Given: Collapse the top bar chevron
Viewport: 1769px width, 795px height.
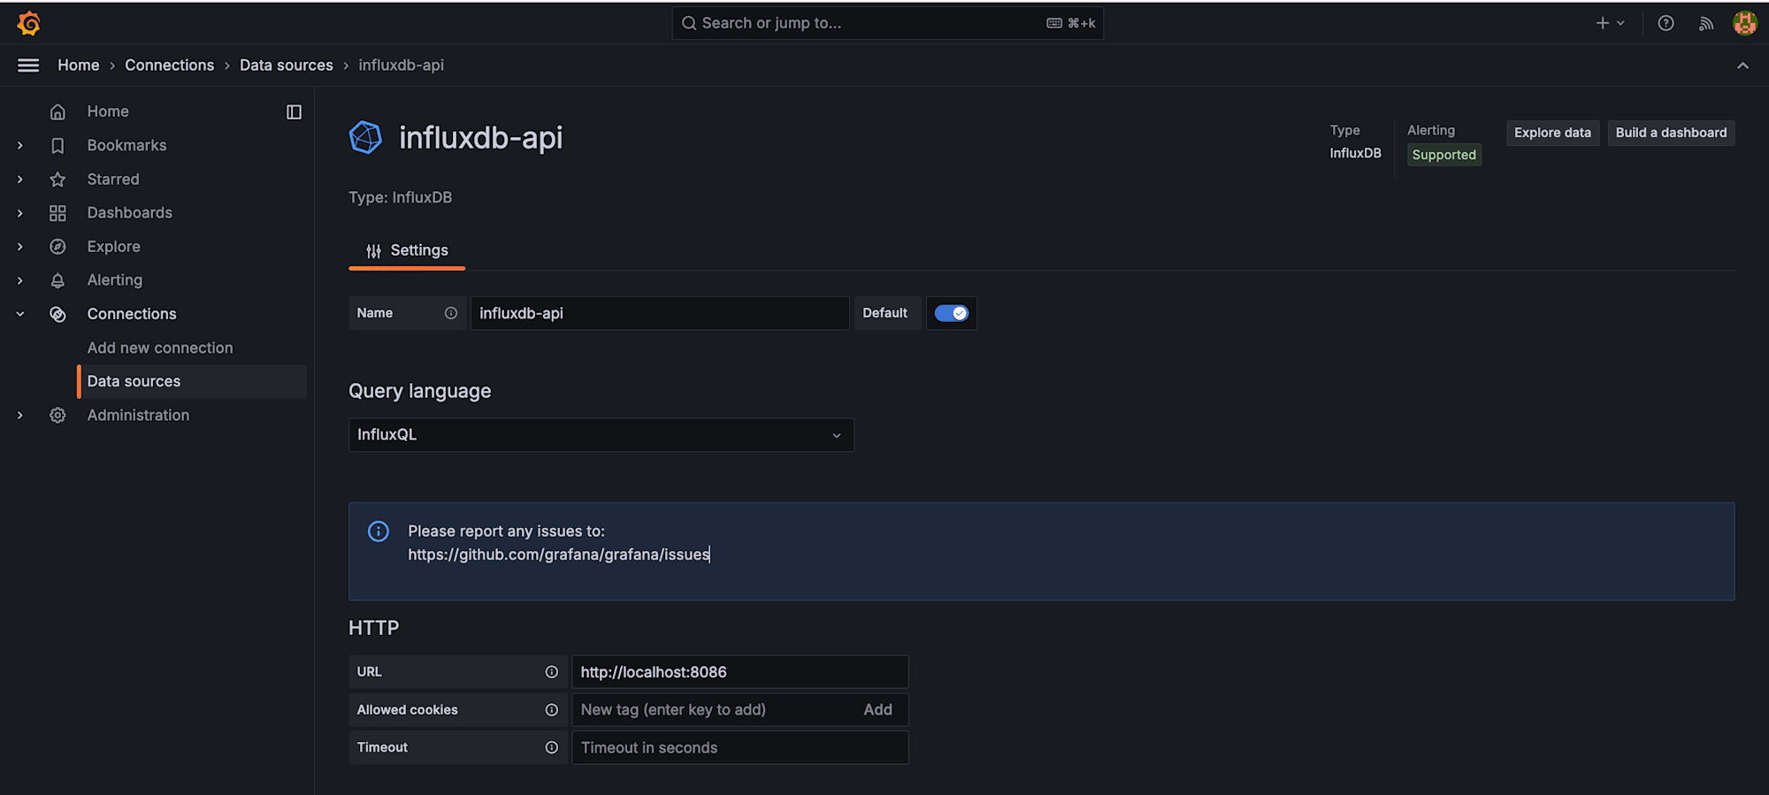Looking at the screenshot, I should click(x=1742, y=65).
